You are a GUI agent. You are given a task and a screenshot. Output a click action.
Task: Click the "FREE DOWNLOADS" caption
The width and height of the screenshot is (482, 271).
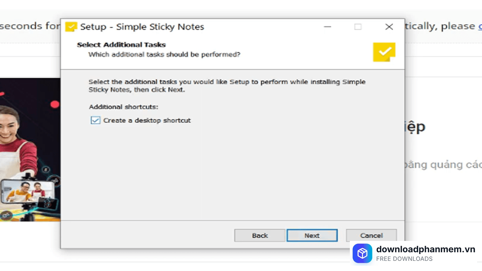point(404,259)
